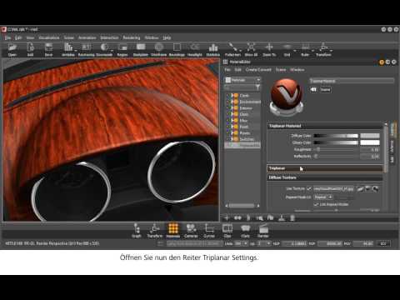Toggle the Backplate toolbar icon
400x300 pixels.
[141, 50]
